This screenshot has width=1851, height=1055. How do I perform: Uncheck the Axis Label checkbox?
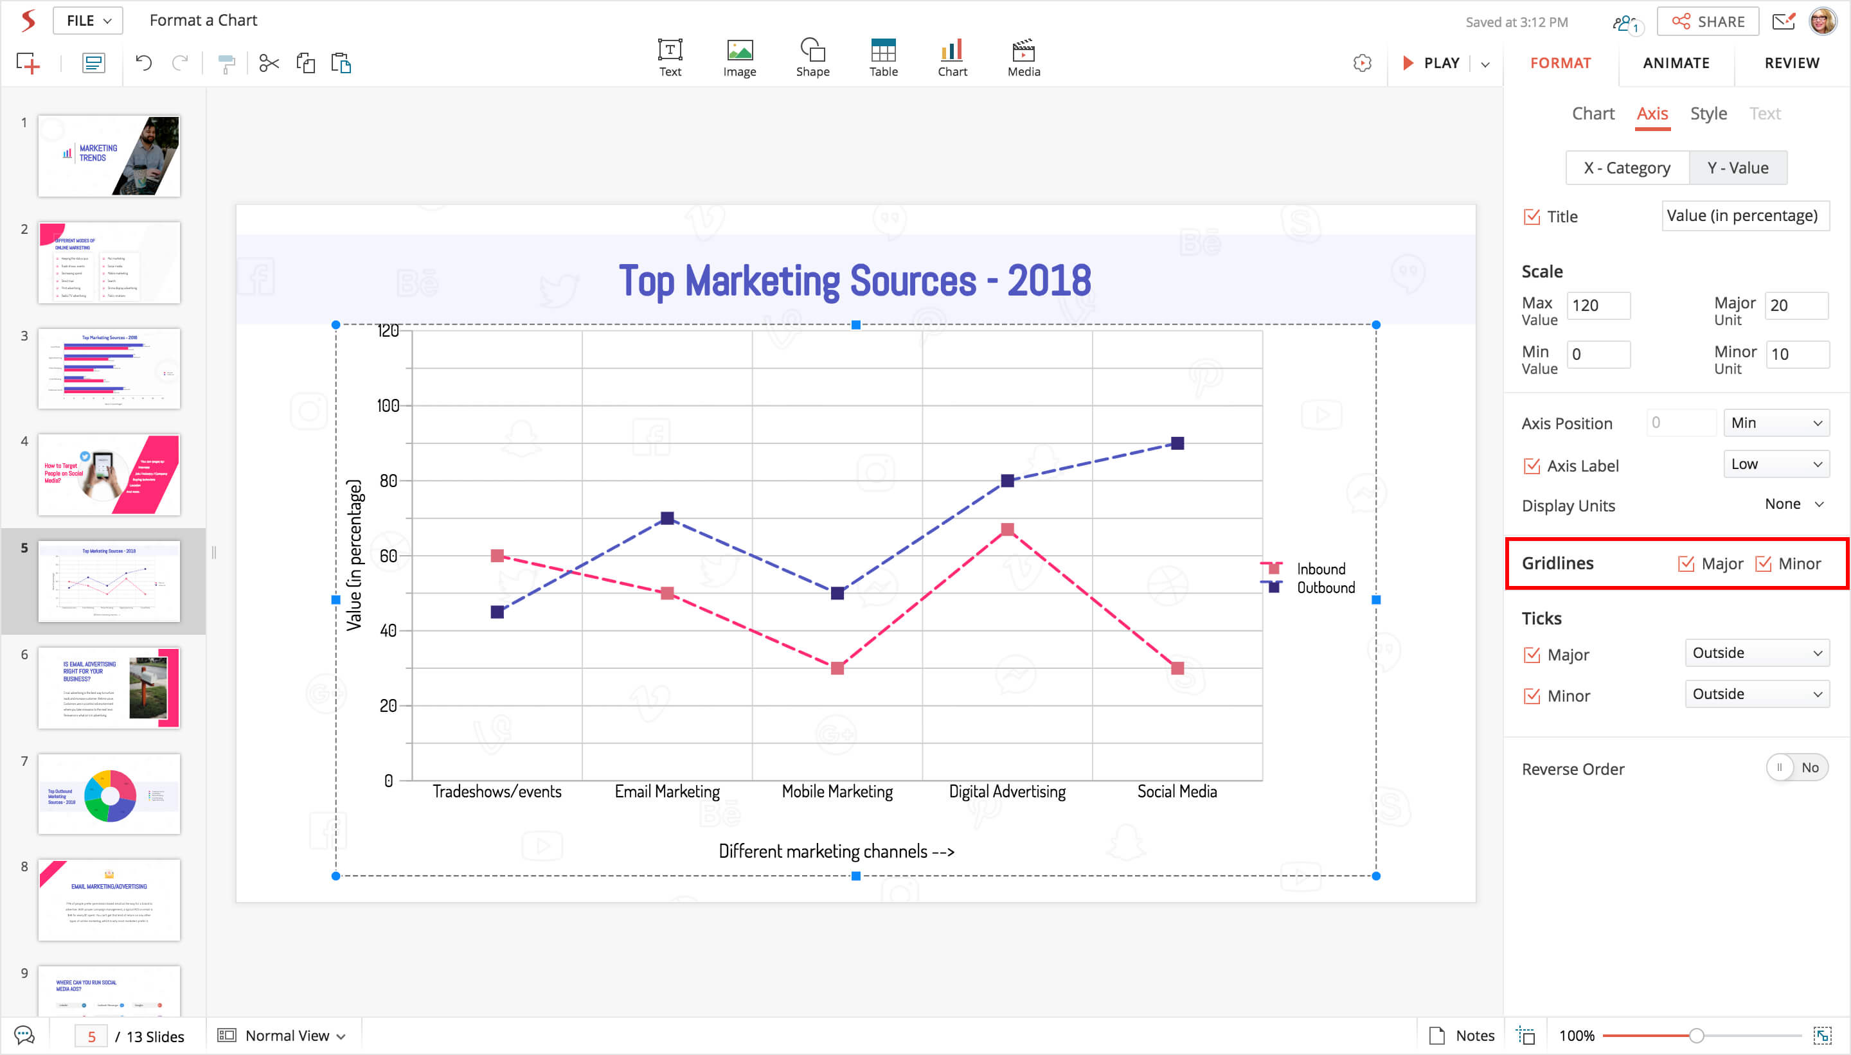click(x=1532, y=466)
